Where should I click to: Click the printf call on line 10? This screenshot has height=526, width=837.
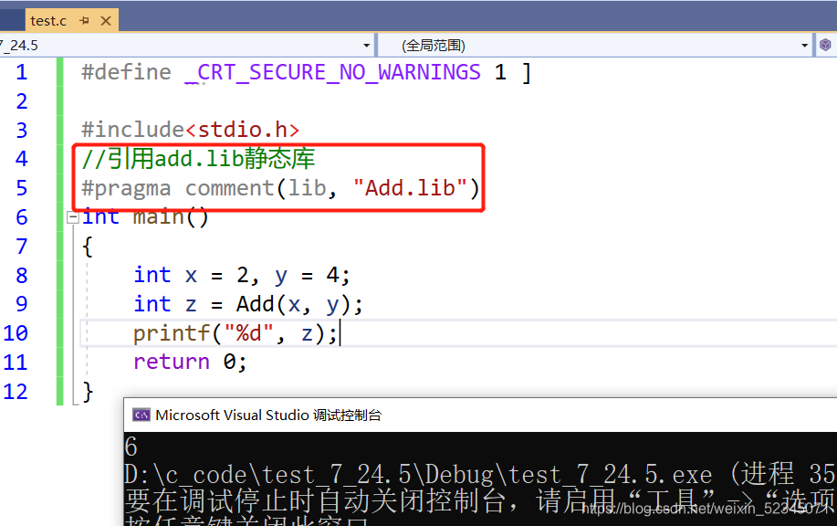172,333
